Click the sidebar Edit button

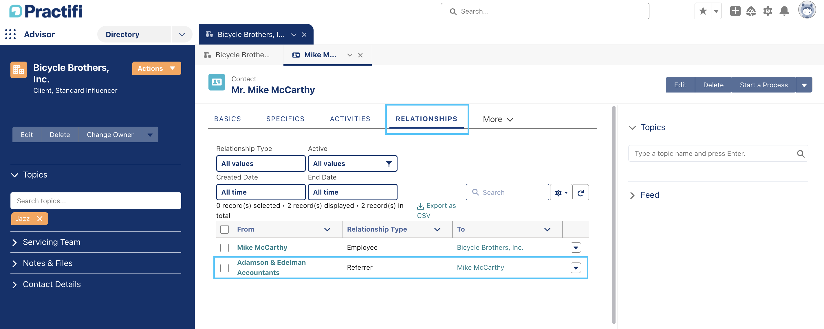pyautogui.click(x=27, y=134)
